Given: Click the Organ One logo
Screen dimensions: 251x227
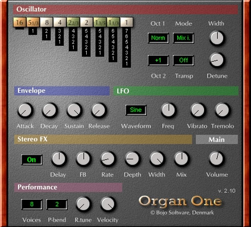Looking at the screenshot, I should click(180, 201).
